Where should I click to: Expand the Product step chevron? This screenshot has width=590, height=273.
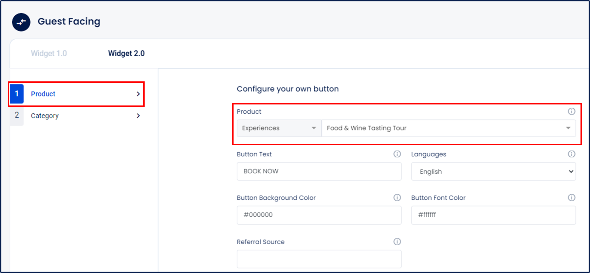coord(138,94)
